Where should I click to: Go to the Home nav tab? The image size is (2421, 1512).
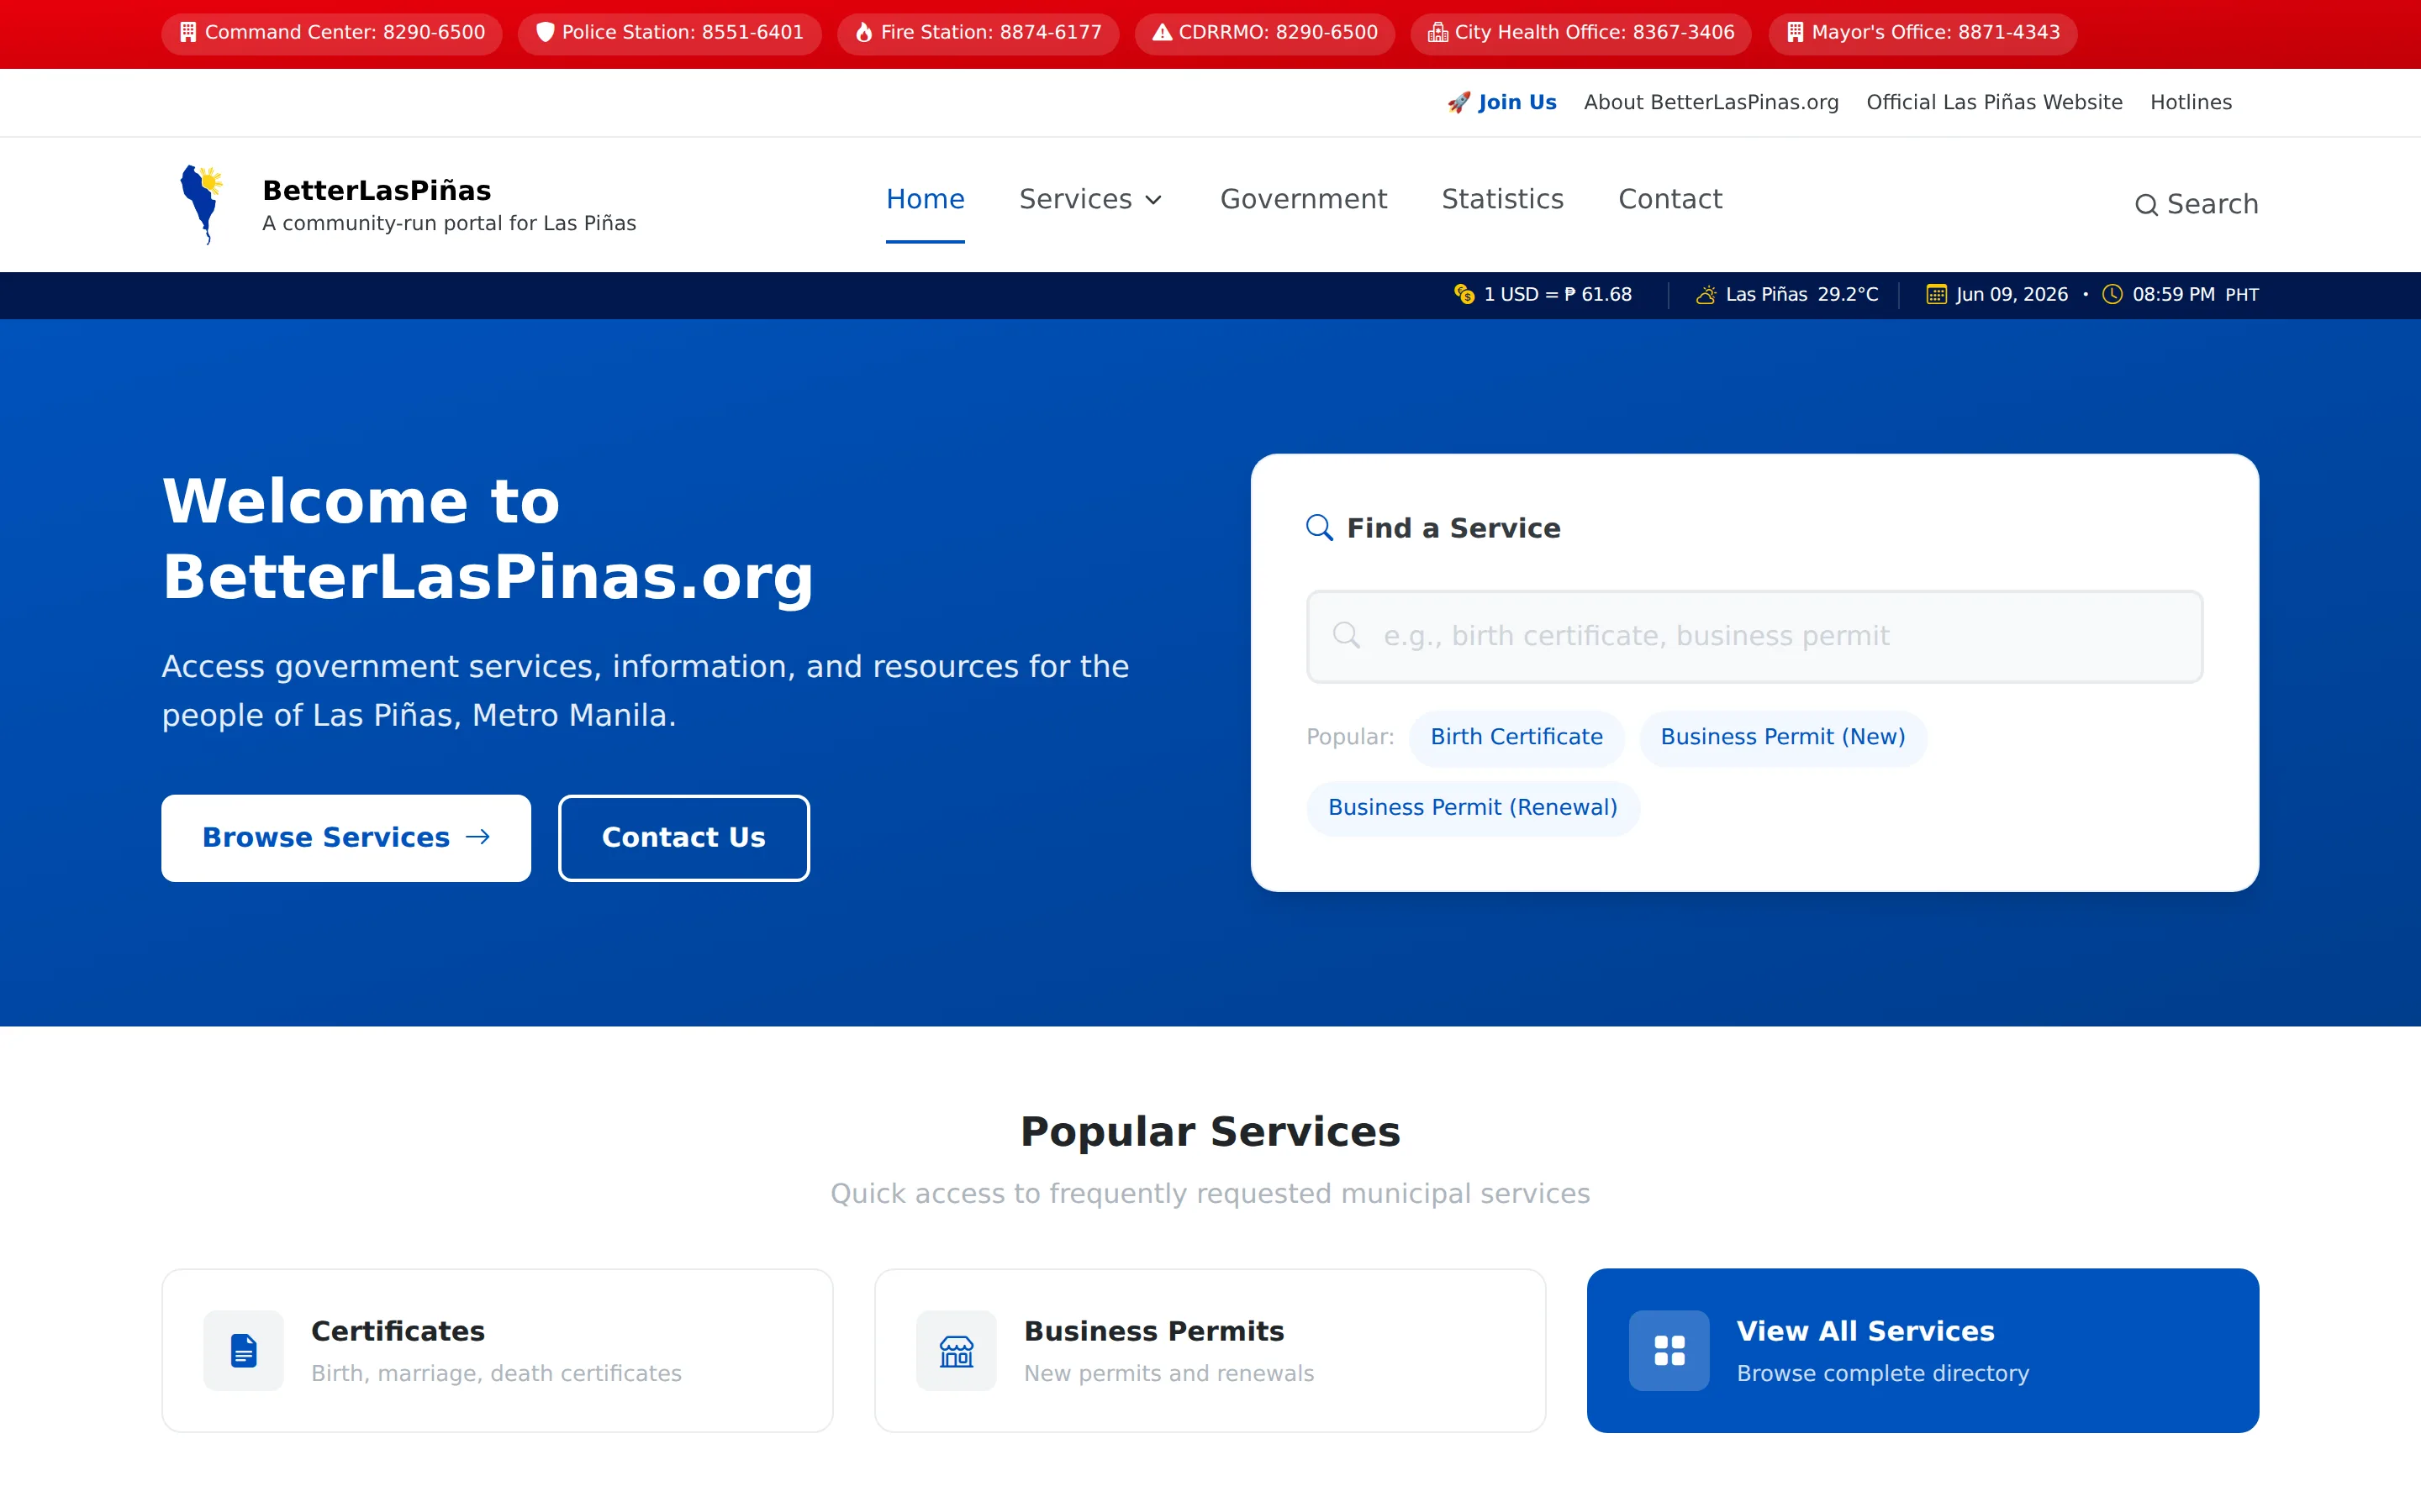coord(926,199)
